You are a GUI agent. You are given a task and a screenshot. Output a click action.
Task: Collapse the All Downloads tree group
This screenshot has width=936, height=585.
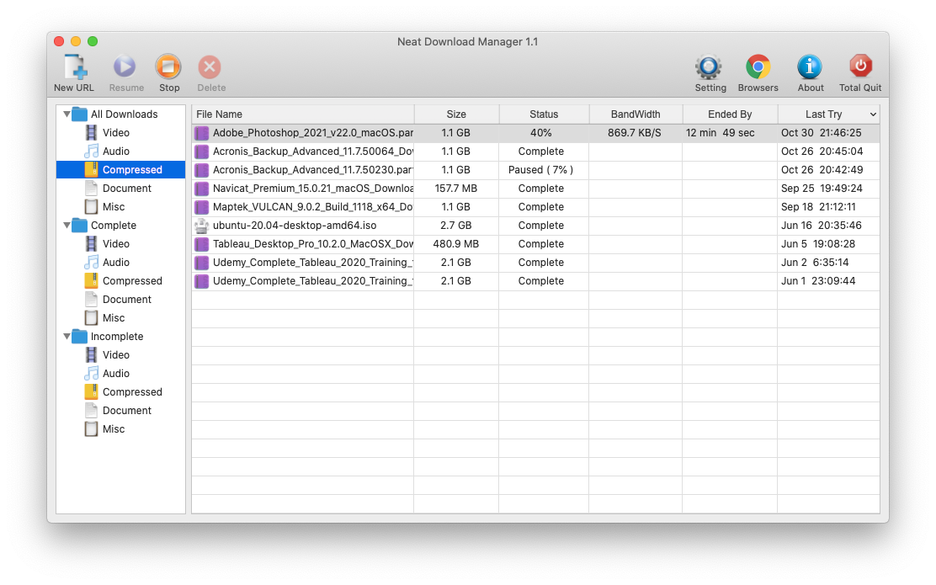click(x=66, y=114)
